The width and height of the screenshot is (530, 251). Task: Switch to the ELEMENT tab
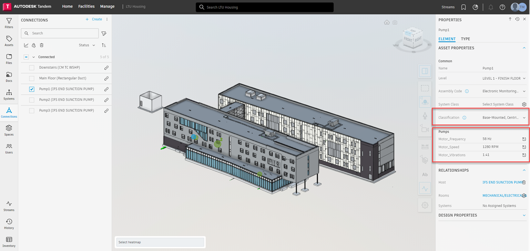447,39
